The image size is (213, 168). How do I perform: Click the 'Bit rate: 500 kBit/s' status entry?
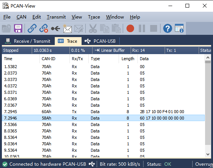(x=120, y=164)
